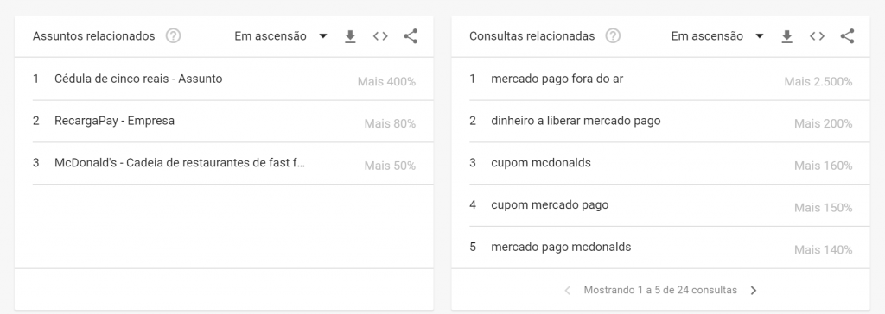Screen dimensions: 885x314
Task: Download Assuntos relacionados data as CSV
Action: point(350,36)
